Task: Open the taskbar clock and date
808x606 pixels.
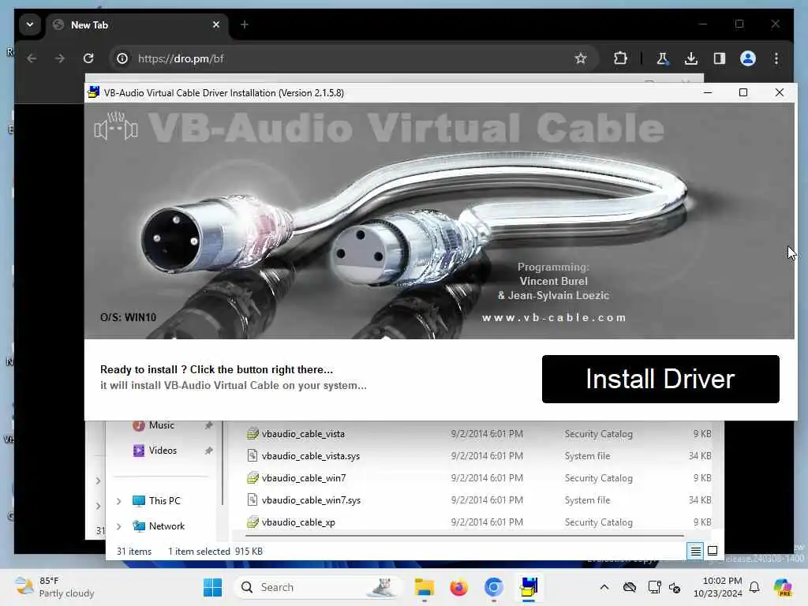Action: tap(717, 587)
